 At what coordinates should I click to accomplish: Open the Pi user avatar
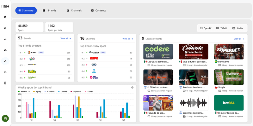5,118
